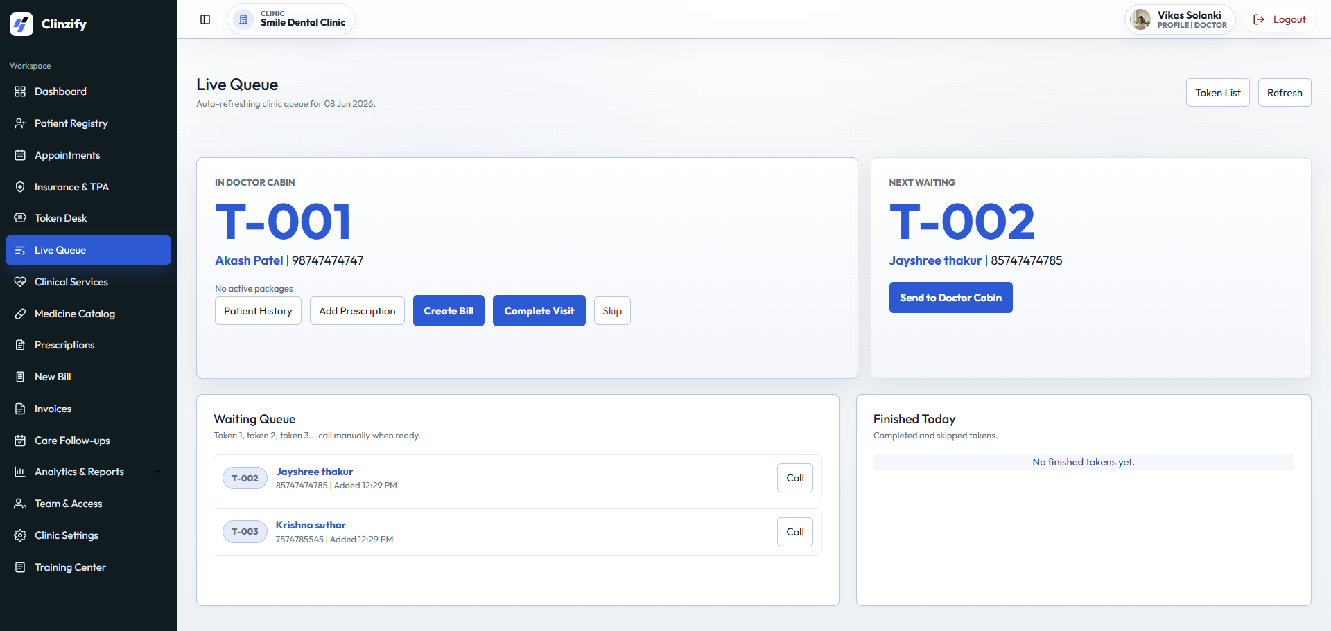Navigate to Token Desk
The image size is (1331, 631).
click(x=88, y=218)
